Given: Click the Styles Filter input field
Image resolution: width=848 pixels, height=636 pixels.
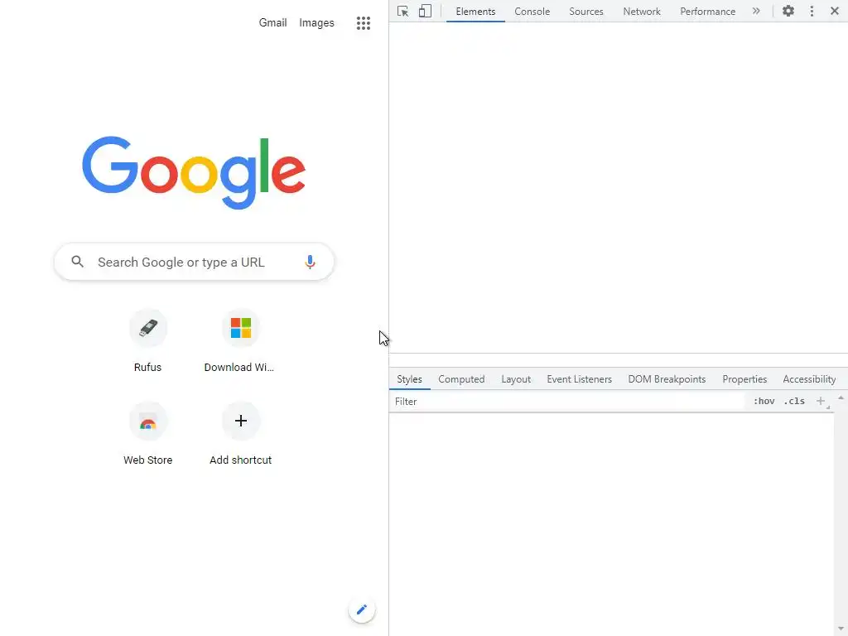Looking at the screenshot, I should 568,402.
